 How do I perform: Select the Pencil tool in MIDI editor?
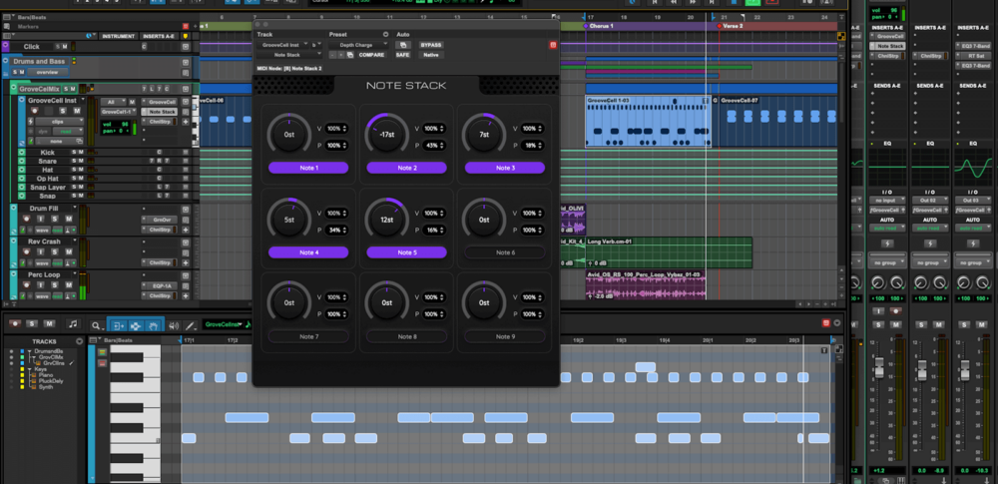click(190, 324)
